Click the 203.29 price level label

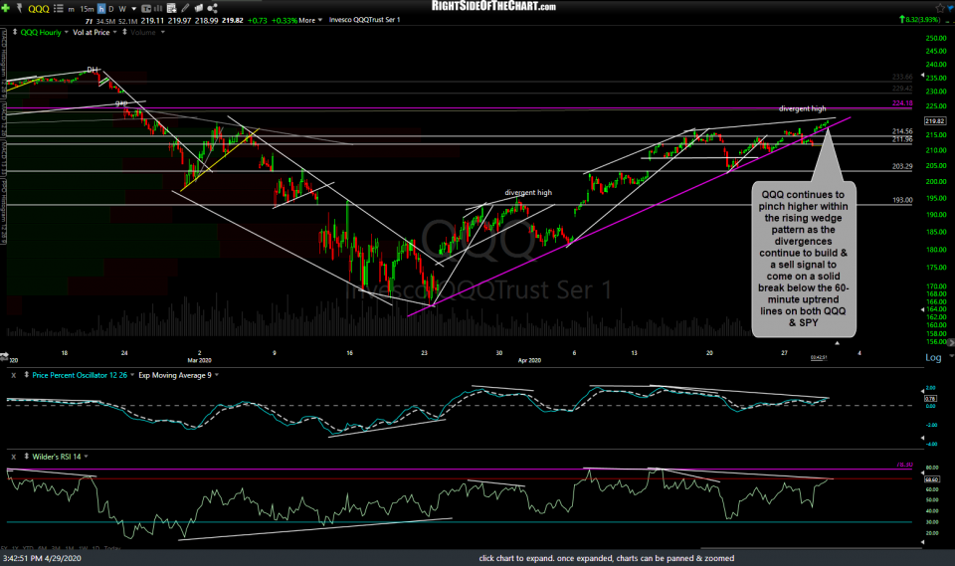902,166
